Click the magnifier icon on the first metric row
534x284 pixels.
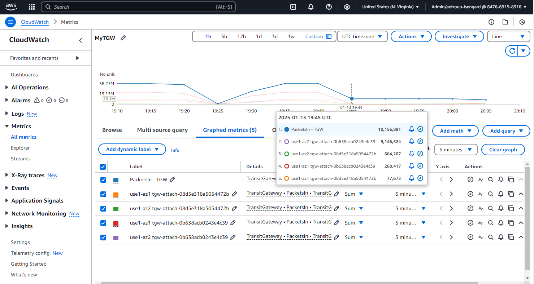click(491, 179)
